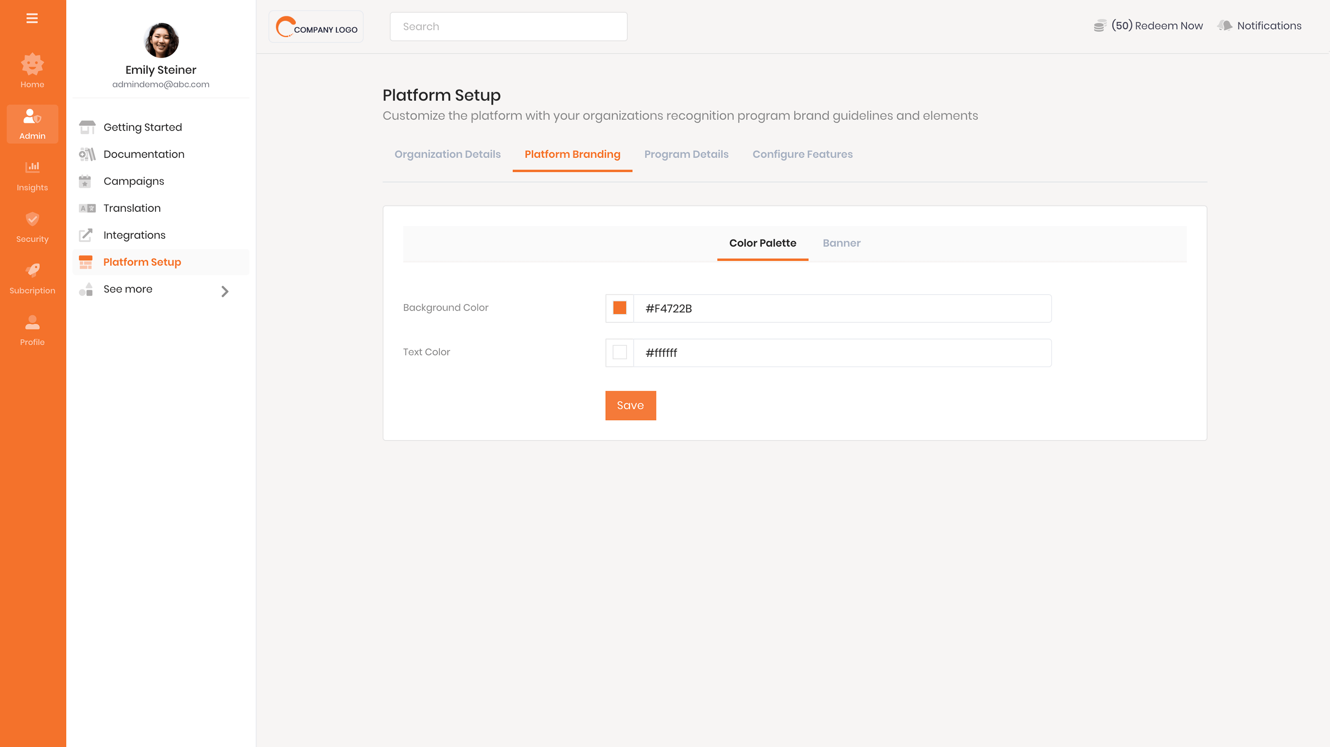The height and width of the screenshot is (747, 1330).
Task: Click the admindemo@abc.com email text
Action: pos(160,84)
